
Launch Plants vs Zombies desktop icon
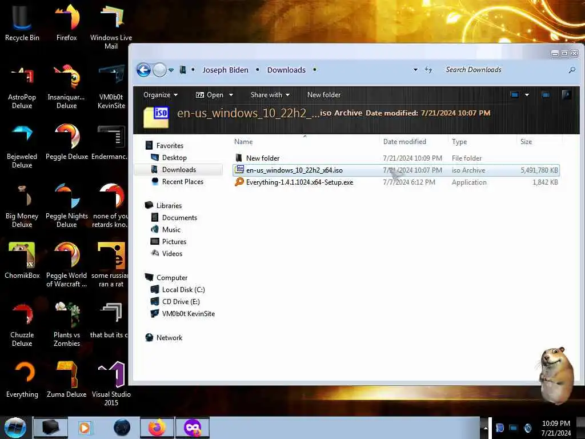(x=67, y=324)
